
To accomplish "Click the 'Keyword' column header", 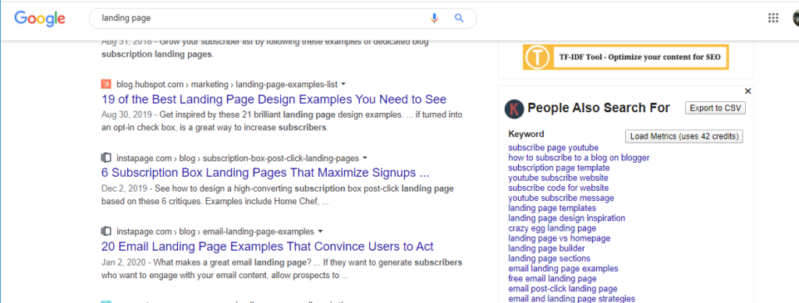I will (x=527, y=134).
